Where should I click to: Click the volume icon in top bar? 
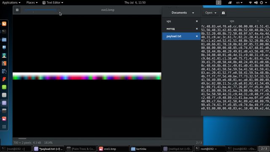(x=256, y=3)
